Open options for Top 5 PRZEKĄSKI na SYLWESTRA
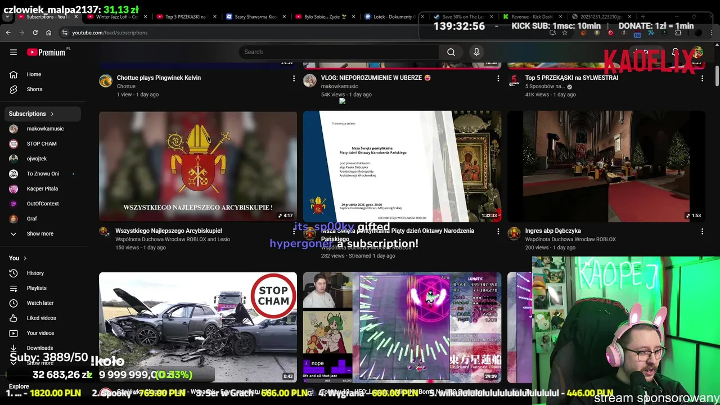Viewport: 720px width, 405px height. click(702, 79)
